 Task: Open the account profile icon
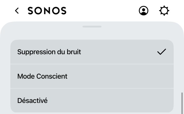click(144, 11)
